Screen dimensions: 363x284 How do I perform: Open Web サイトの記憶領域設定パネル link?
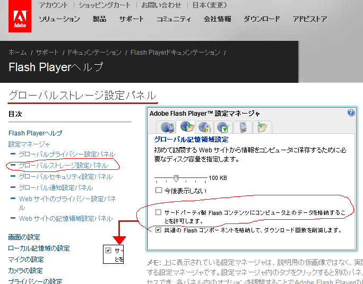[x=66, y=218]
